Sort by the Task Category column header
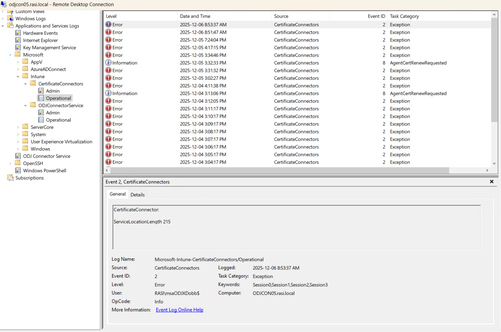Image resolution: width=501 pixels, height=332 pixels. 439,16
